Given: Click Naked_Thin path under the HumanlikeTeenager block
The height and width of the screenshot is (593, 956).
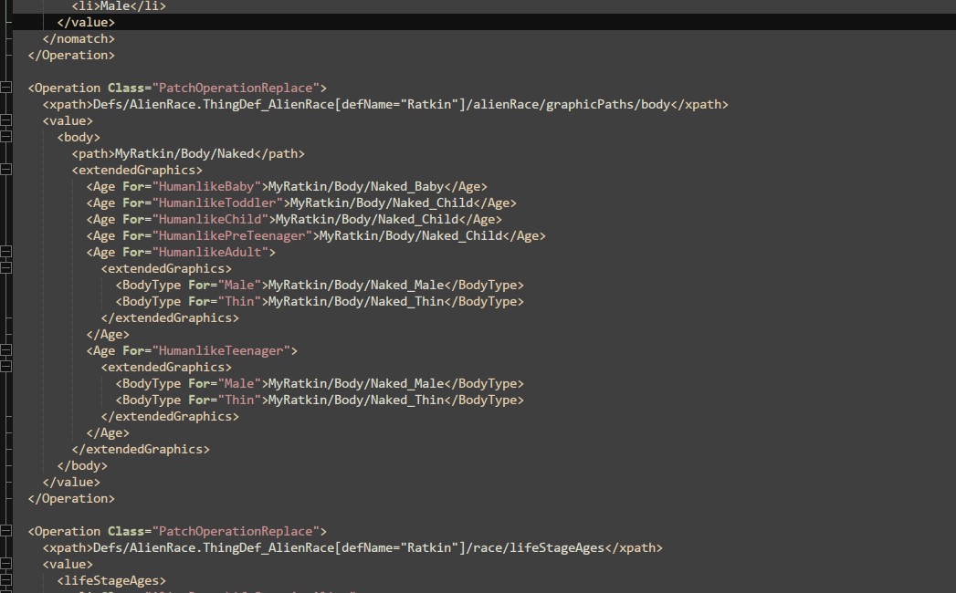Looking at the screenshot, I should click(x=356, y=401).
